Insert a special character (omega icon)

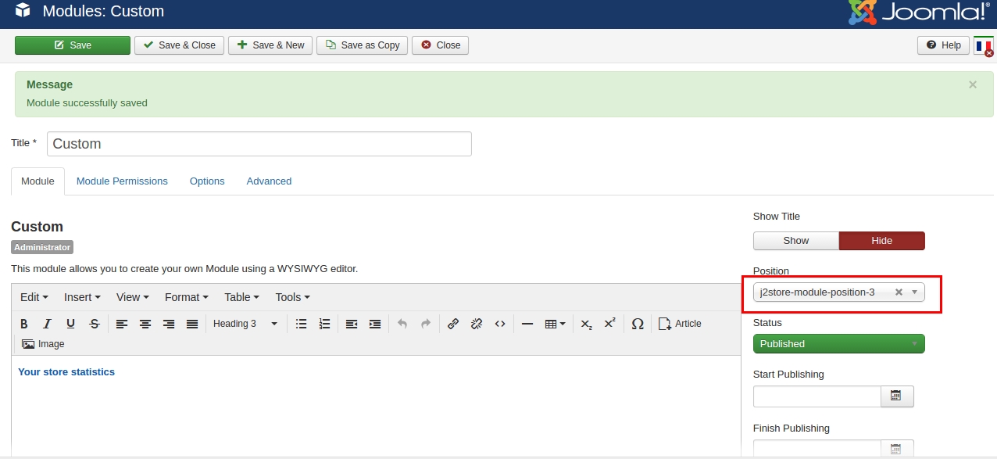(x=638, y=324)
